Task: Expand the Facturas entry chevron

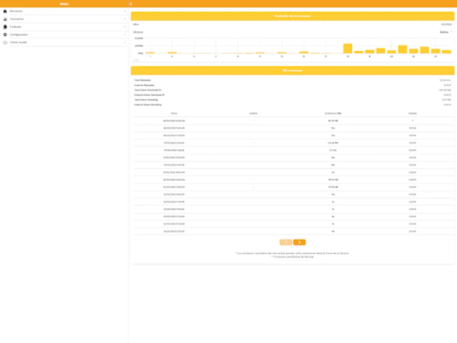Action: [125, 26]
